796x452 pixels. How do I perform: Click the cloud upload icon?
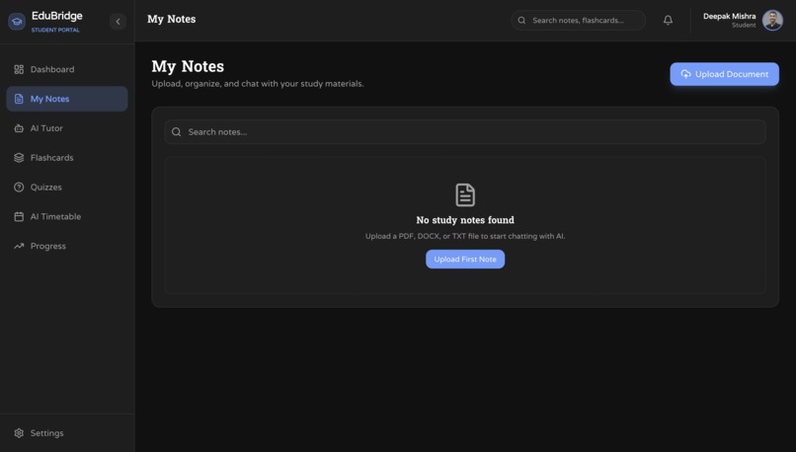pos(685,74)
